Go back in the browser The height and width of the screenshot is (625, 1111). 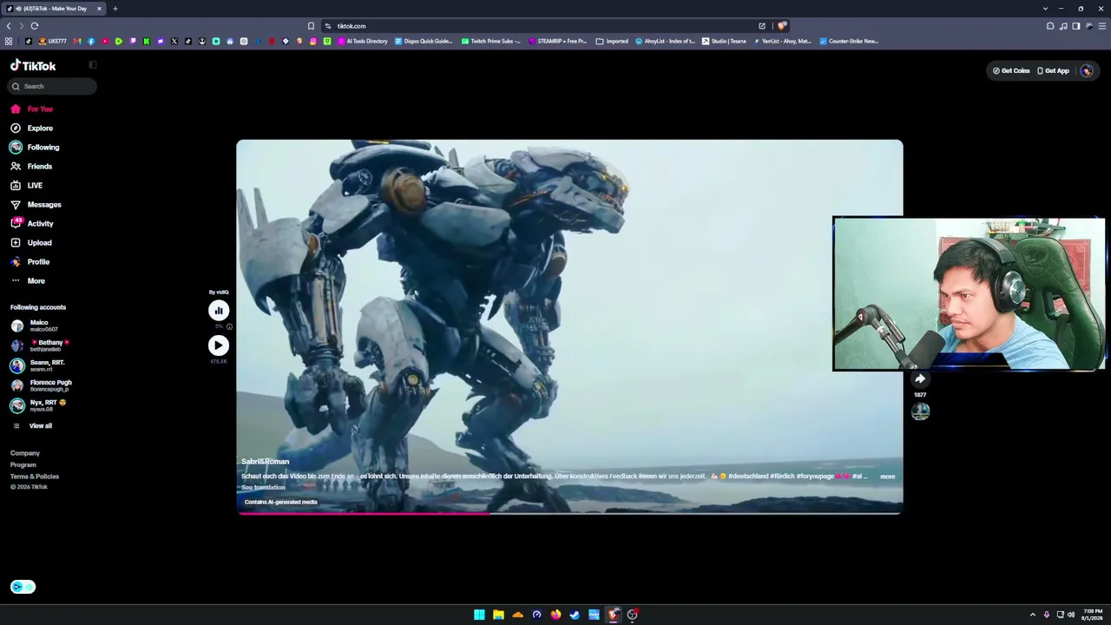pos(9,26)
